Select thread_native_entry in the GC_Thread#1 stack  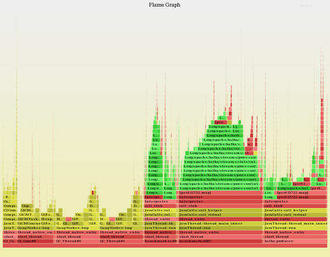point(121,232)
